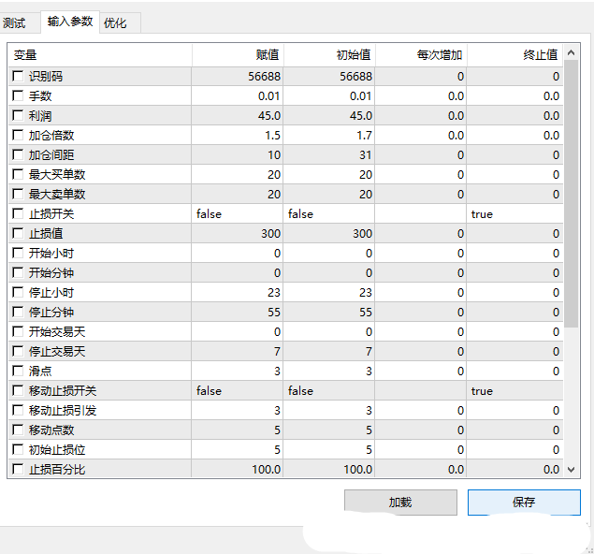The height and width of the screenshot is (554, 594).
Task: Click the 止损值 赋值 cell showing 300
Action: 238,234
